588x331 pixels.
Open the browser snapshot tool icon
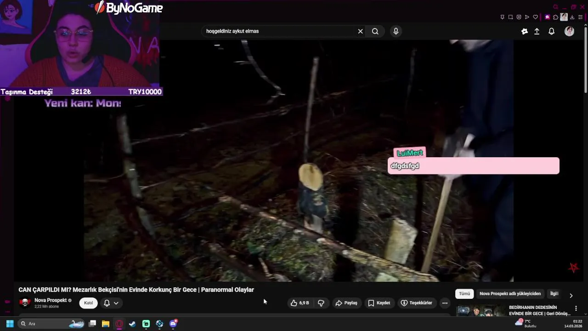click(510, 17)
